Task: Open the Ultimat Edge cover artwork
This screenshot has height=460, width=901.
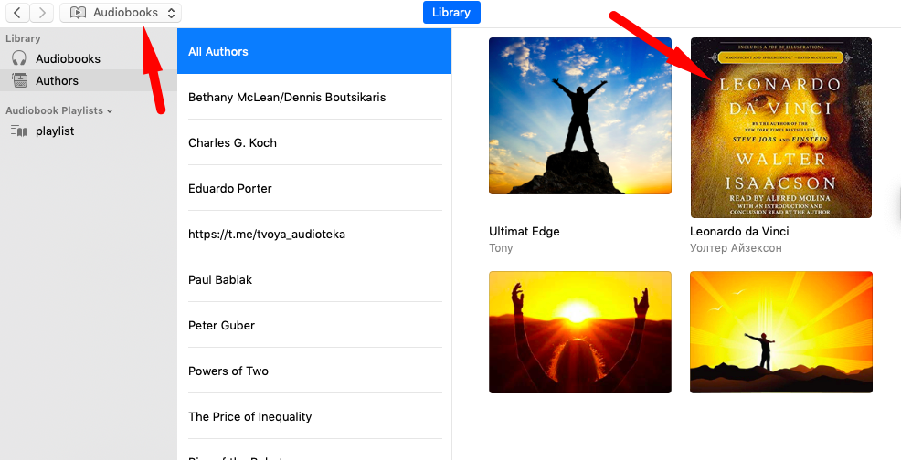Action: click(579, 116)
